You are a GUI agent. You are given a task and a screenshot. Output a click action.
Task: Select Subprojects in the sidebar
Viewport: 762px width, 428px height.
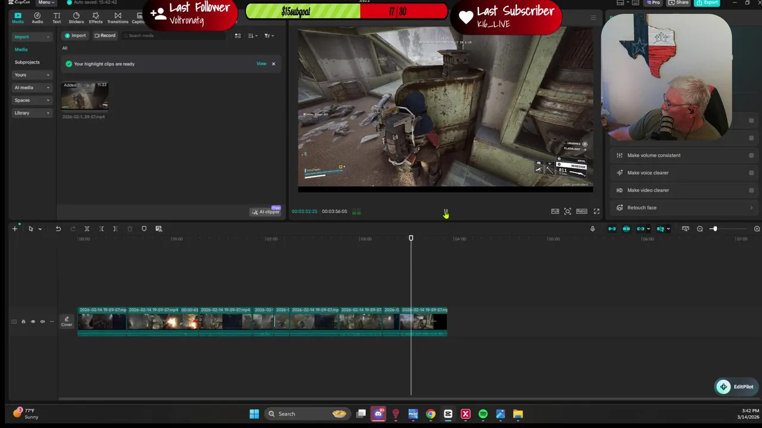(27, 62)
